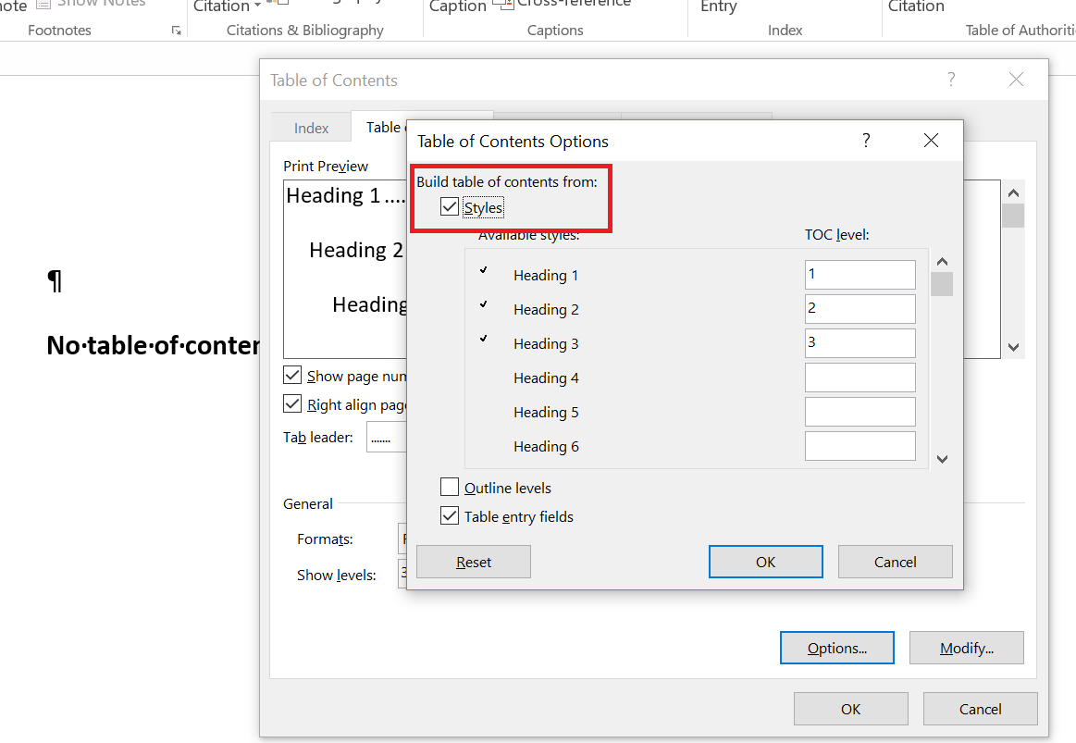Open help for Table of Contents dialog
The image size is (1076, 743).
[951, 80]
